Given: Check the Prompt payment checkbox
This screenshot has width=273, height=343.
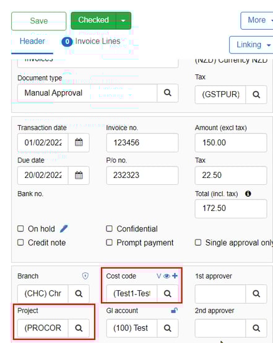Looking at the screenshot, I should [109, 243].
